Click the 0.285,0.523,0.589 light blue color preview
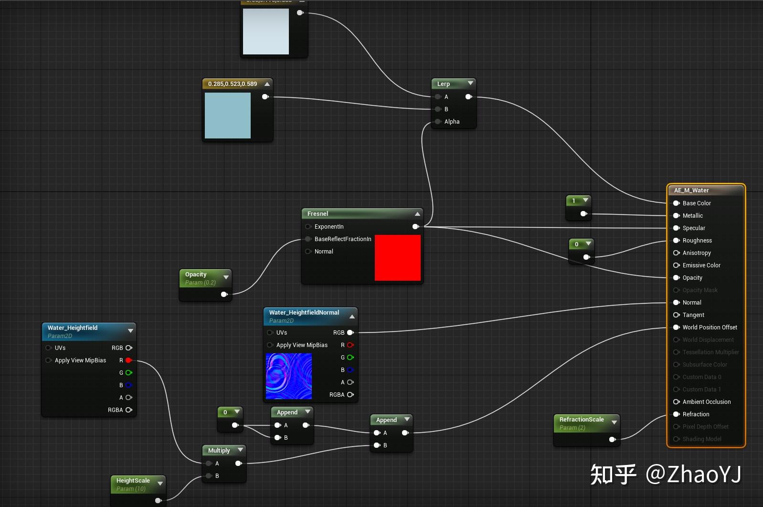 (x=228, y=116)
